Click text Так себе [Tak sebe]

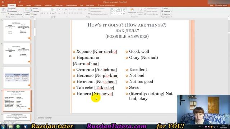95,87
